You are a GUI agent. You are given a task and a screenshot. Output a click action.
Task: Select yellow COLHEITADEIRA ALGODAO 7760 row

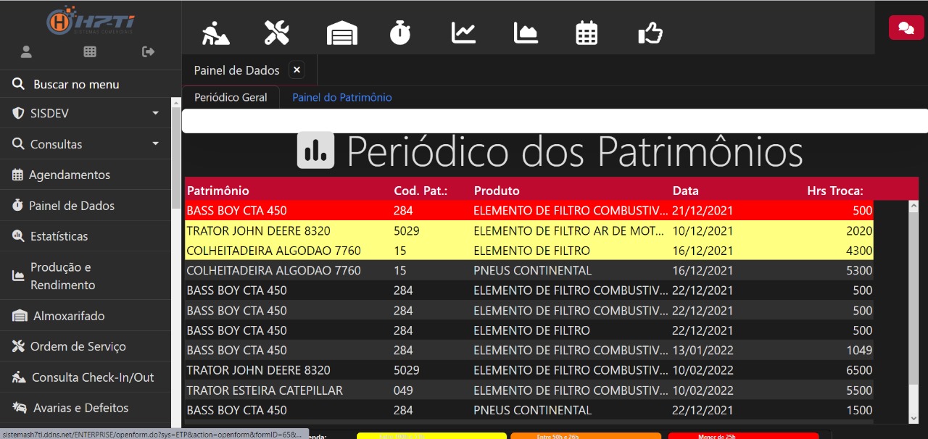pyautogui.click(x=529, y=251)
